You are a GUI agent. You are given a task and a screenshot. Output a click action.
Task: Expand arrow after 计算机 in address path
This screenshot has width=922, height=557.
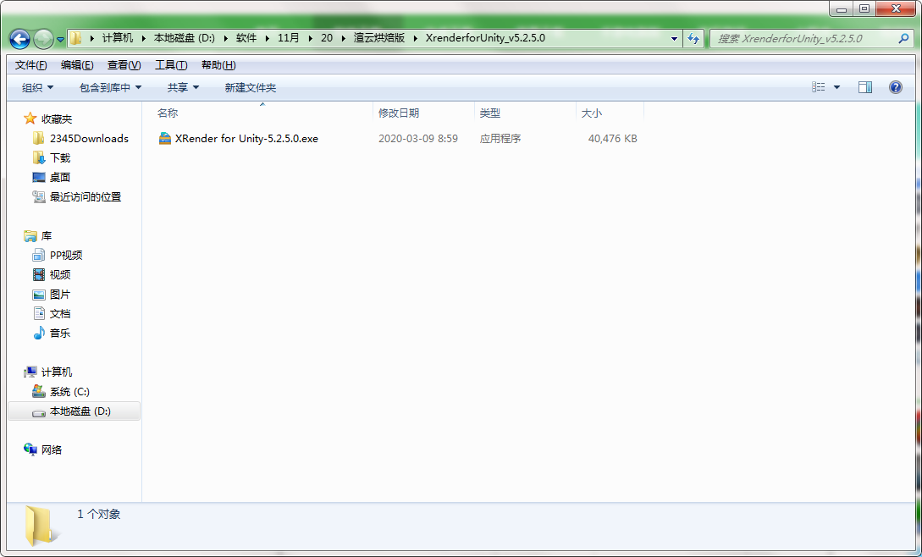click(143, 38)
